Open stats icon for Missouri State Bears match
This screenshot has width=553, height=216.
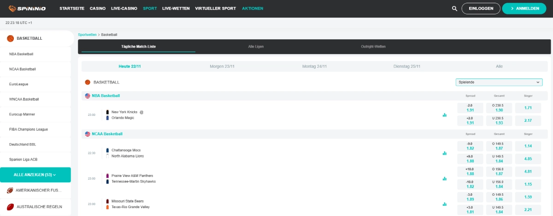[445, 204]
